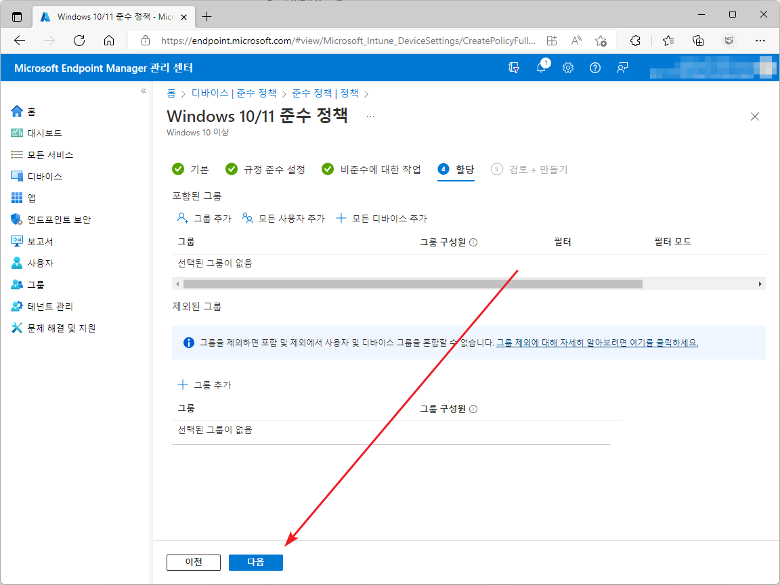This screenshot has height=585, width=780.
Task: Click 준수 정책 | 정책 breadcrumb
Action: click(325, 93)
